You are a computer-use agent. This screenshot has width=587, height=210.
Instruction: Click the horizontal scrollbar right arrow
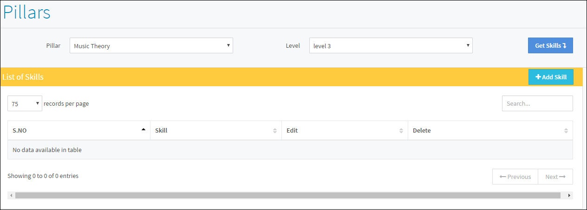569,196
